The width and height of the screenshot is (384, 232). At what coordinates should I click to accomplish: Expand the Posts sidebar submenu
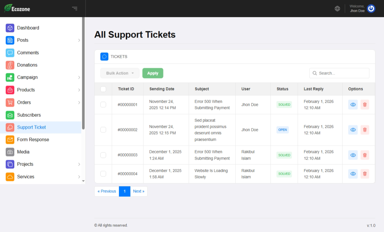(79, 40)
